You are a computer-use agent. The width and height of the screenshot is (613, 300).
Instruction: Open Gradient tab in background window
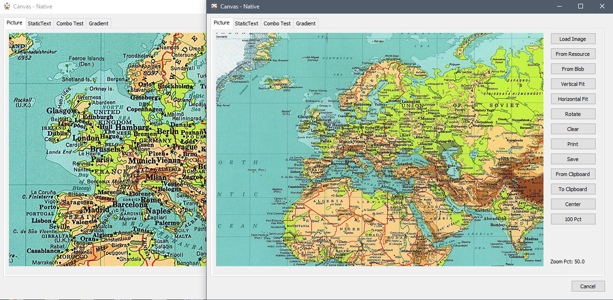click(99, 23)
